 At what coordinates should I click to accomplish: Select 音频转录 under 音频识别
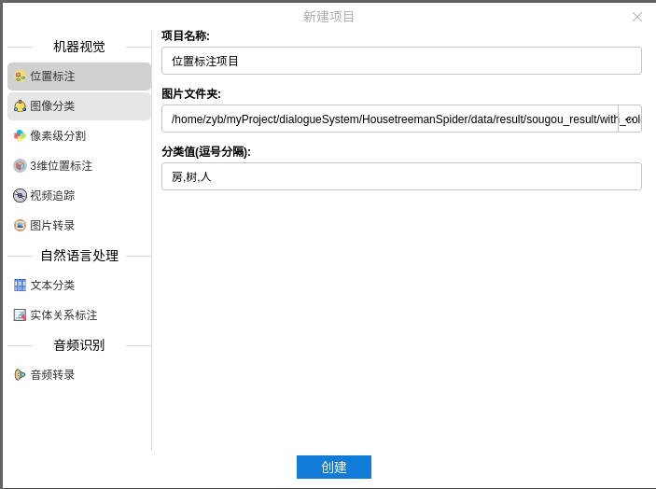(x=79, y=375)
